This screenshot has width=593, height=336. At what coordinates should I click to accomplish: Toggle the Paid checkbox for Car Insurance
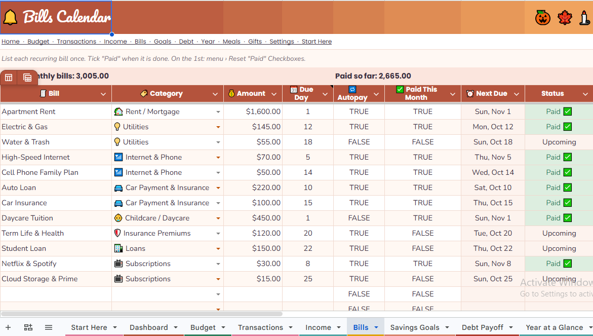tap(567, 203)
